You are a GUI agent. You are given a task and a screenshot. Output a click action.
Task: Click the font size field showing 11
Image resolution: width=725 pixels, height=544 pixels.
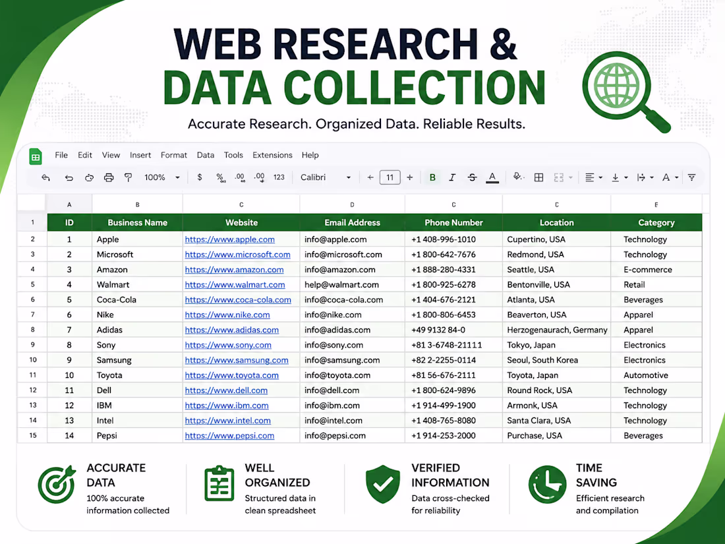coord(390,177)
